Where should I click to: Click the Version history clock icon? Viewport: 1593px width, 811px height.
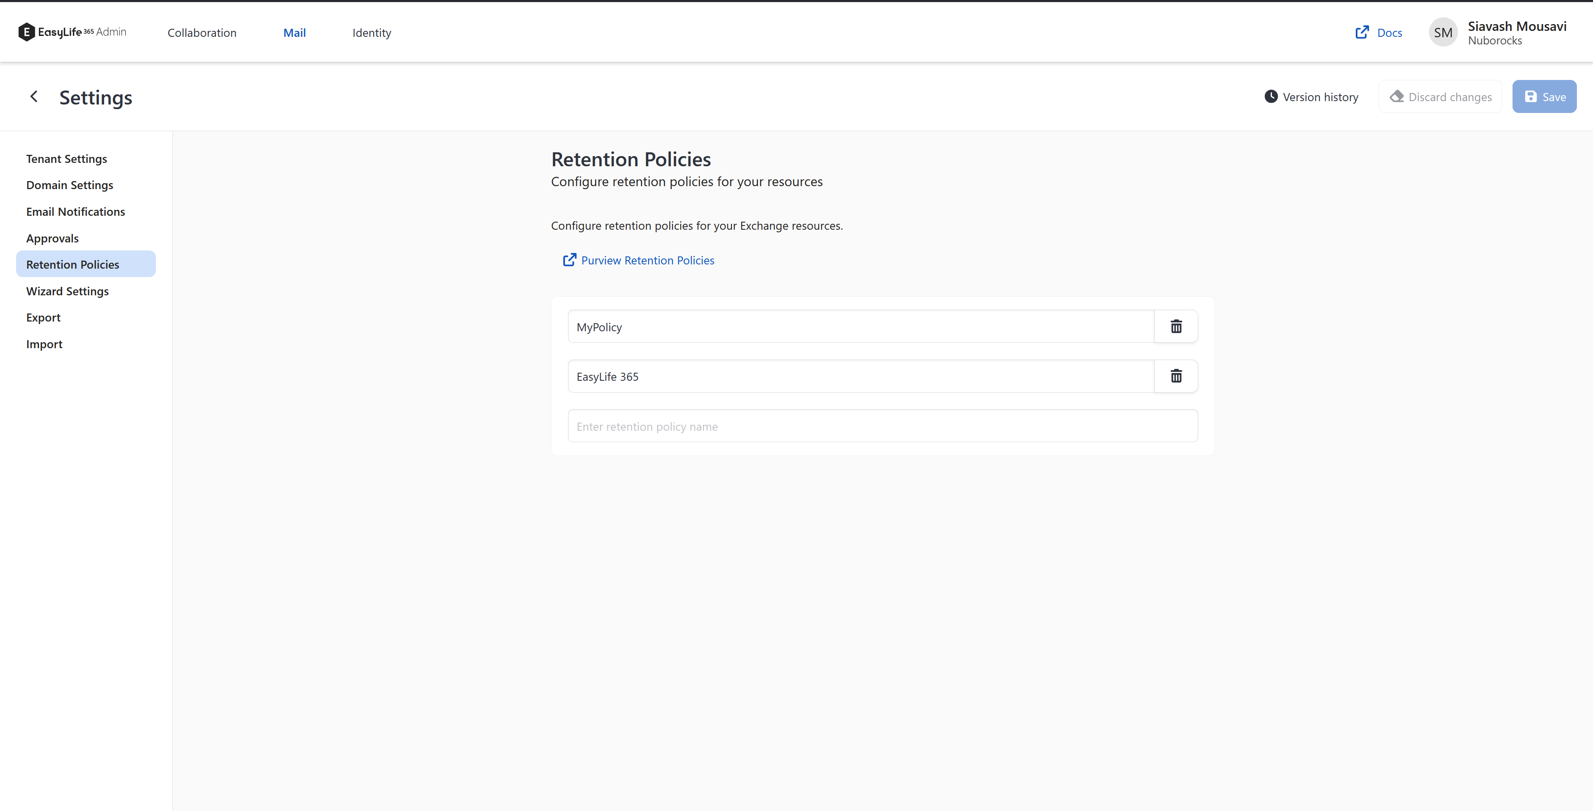click(1271, 96)
